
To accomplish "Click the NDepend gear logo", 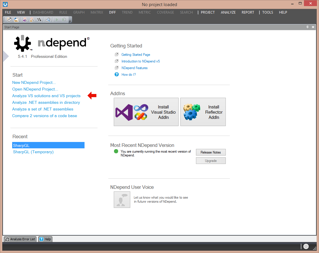I will click(x=23, y=43).
